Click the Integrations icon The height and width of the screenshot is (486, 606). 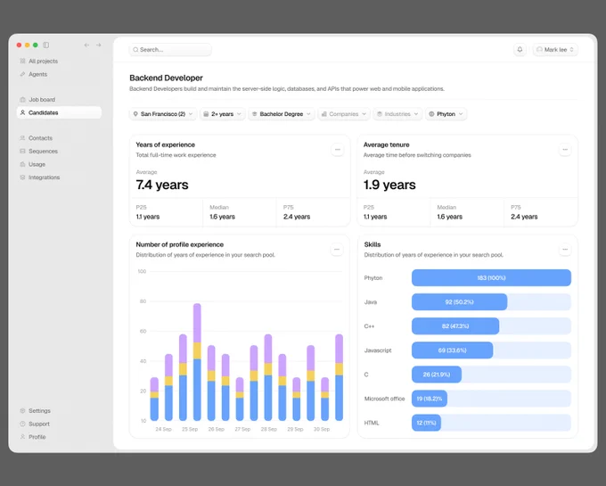pos(22,177)
